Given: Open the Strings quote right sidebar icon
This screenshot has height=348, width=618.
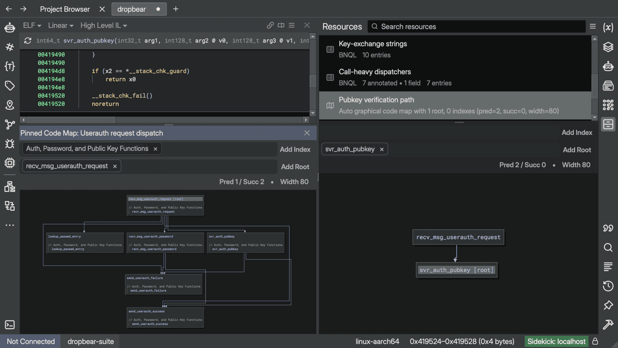Looking at the screenshot, I should coord(608,228).
